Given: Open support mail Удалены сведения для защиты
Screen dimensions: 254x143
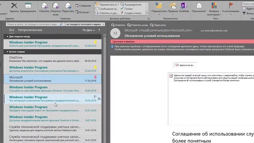Looking at the screenshot, I should [x=52, y=128].
